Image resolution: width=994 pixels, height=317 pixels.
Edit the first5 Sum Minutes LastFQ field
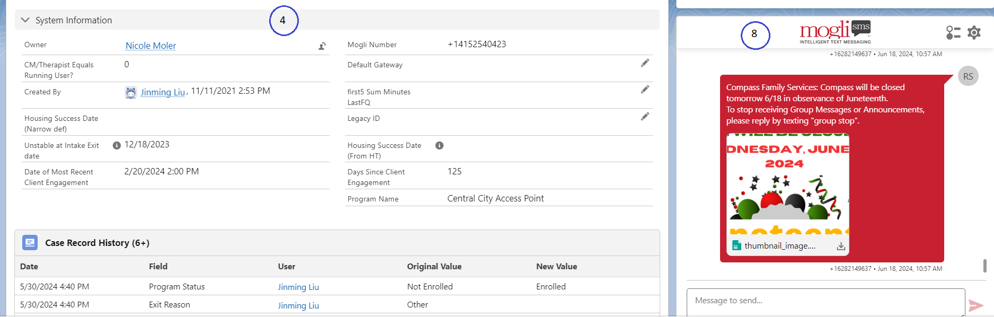[x=645, y=89]
